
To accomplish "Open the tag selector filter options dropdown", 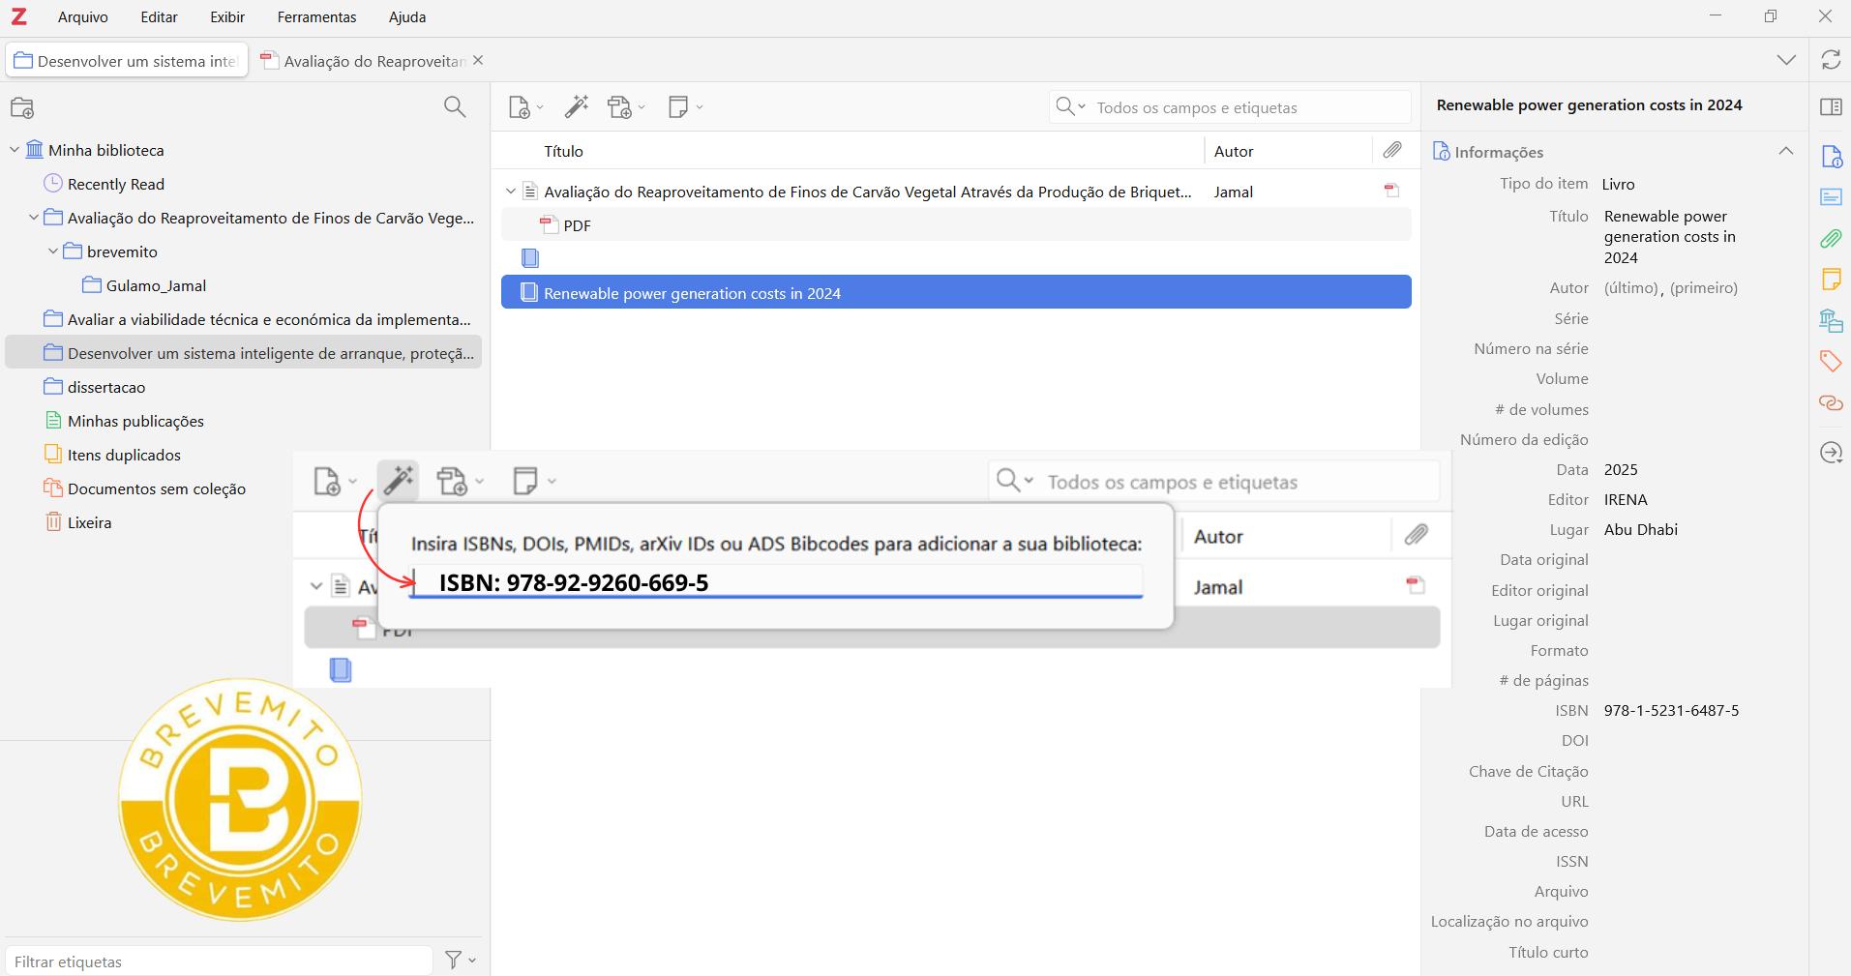I will pos(461,960).
